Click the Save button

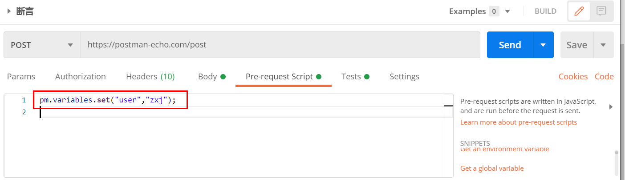576,45
